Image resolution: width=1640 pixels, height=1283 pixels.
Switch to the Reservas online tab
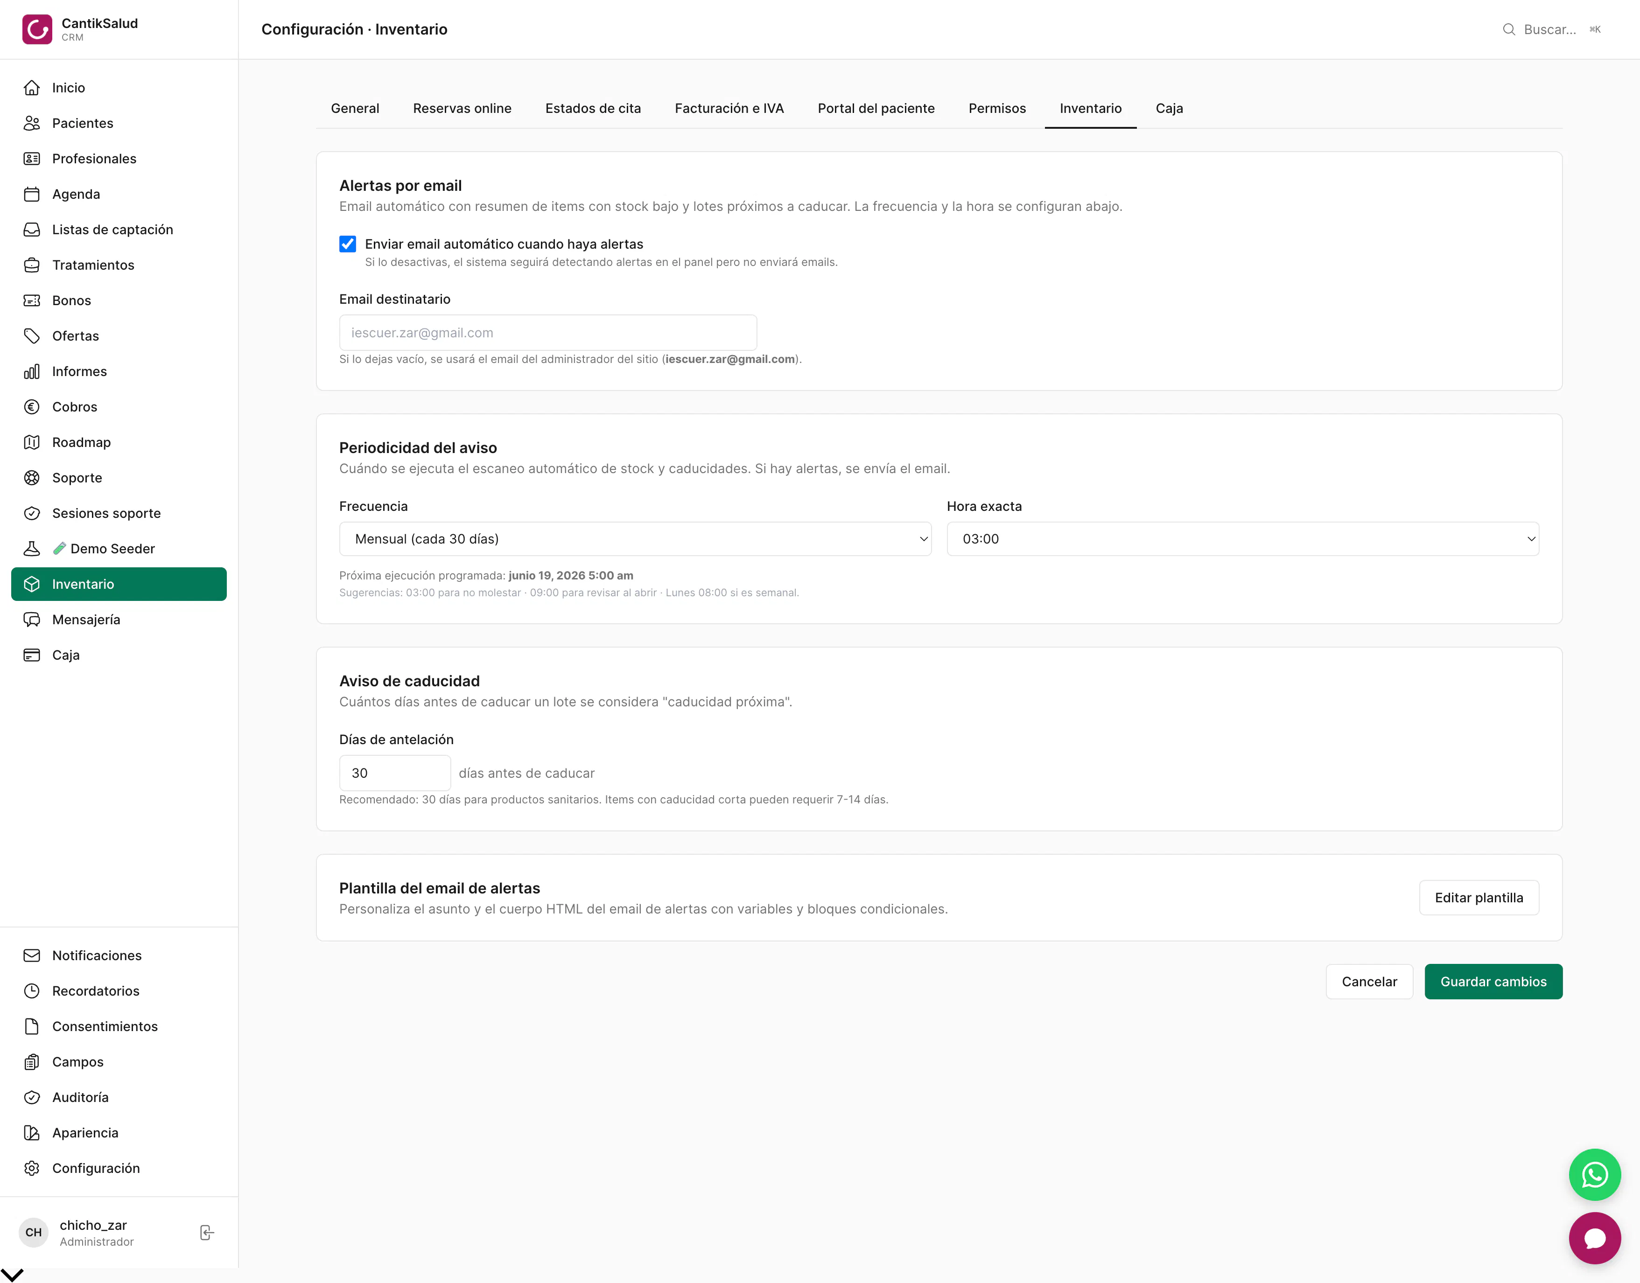(462, 108)
